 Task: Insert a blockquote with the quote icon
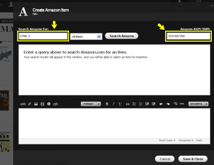(x=128, y=104)
